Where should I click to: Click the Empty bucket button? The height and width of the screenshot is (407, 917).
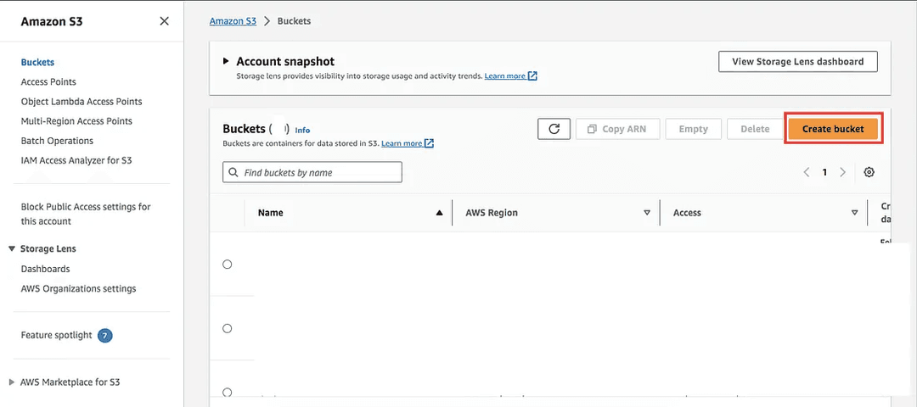(x=693, y=129)
